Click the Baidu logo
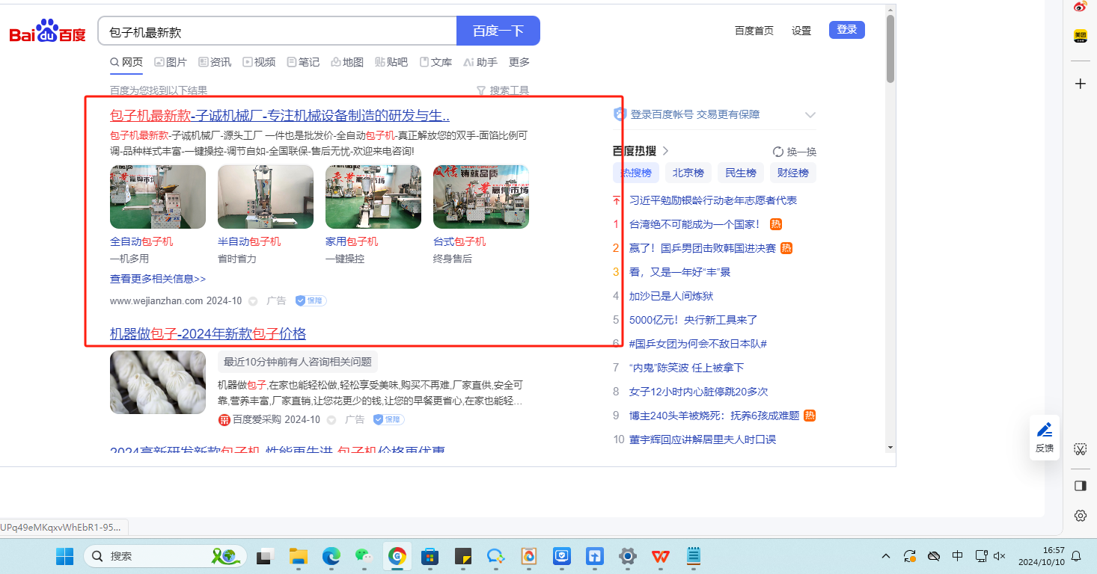Viewport: 1097px width, 574px height. (x=47, y=32)
